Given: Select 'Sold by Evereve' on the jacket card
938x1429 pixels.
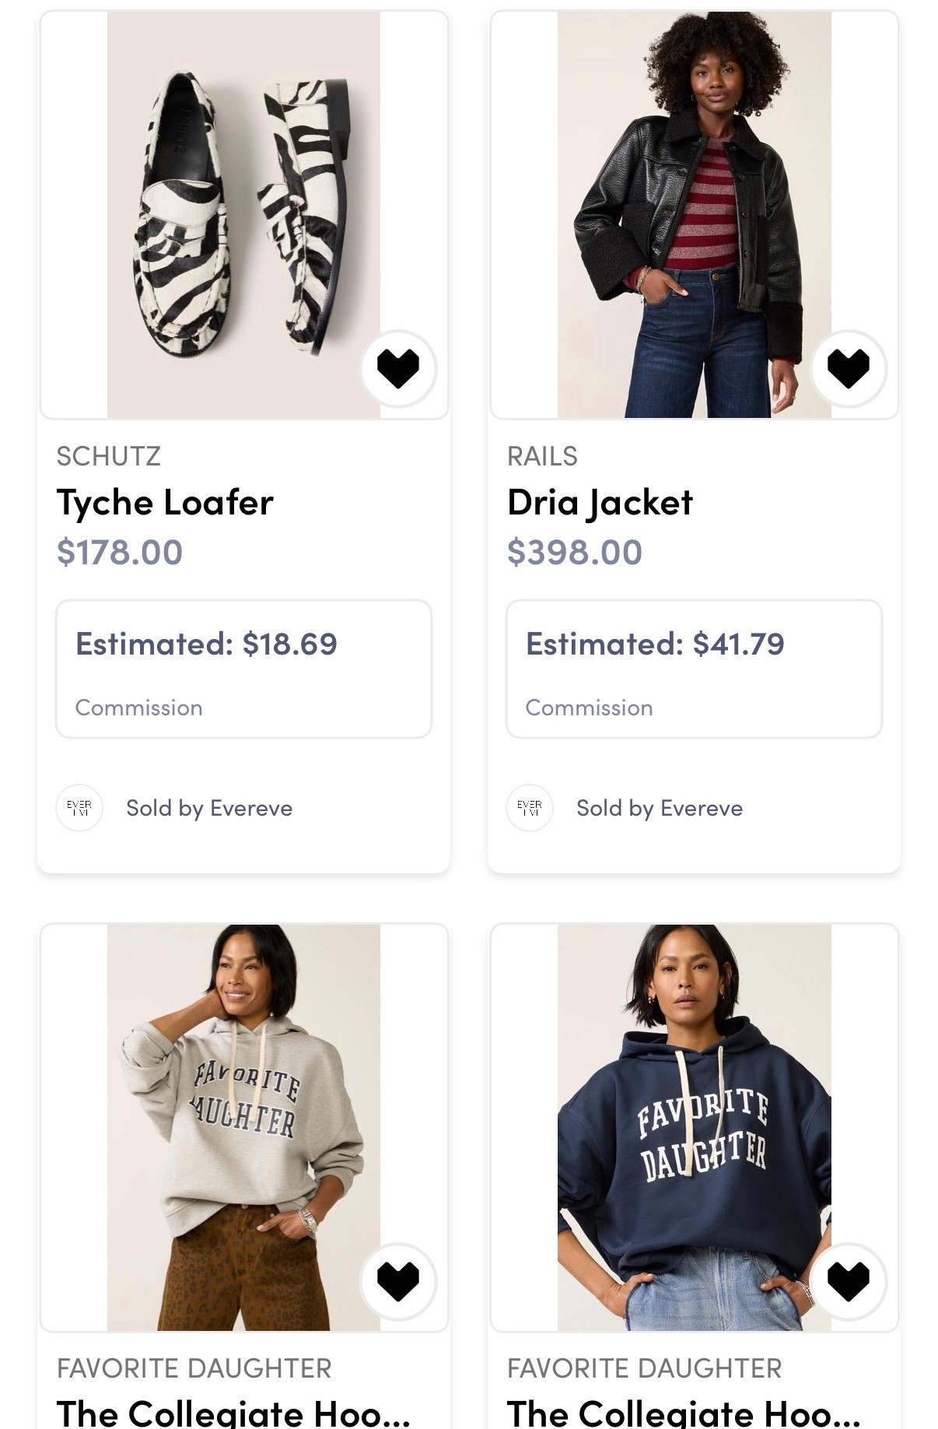Looking at the screenshot, I should (660, 809).
